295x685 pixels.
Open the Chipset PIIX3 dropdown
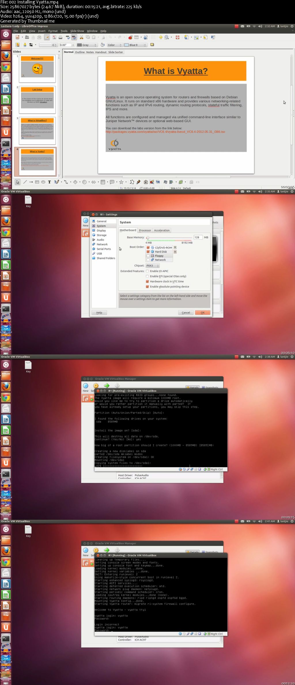point(152,266)
